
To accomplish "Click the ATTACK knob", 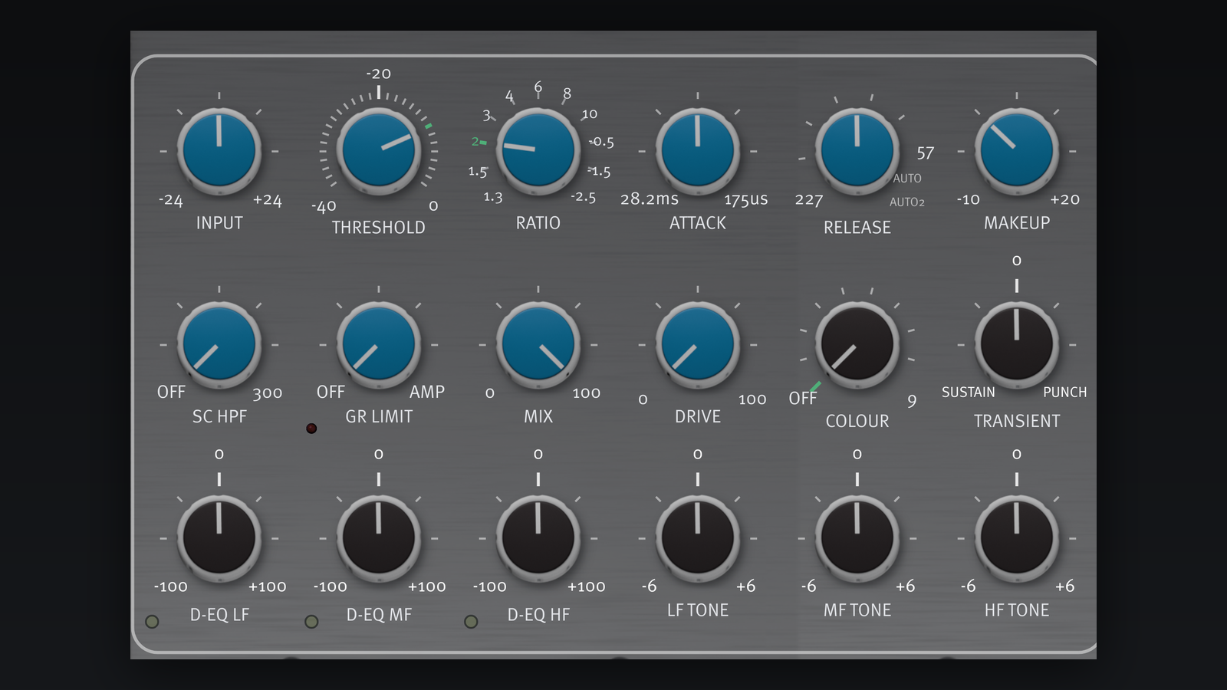I will coord(698,151).
